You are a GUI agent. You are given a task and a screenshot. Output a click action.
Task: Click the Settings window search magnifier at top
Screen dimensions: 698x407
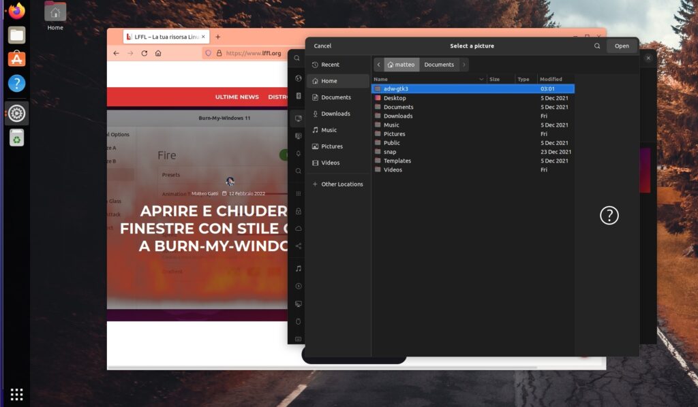pos(297,58)
